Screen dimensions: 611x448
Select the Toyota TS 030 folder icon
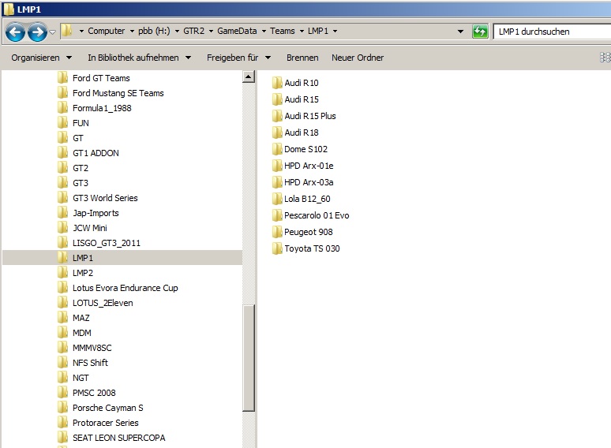coord(277,248)
